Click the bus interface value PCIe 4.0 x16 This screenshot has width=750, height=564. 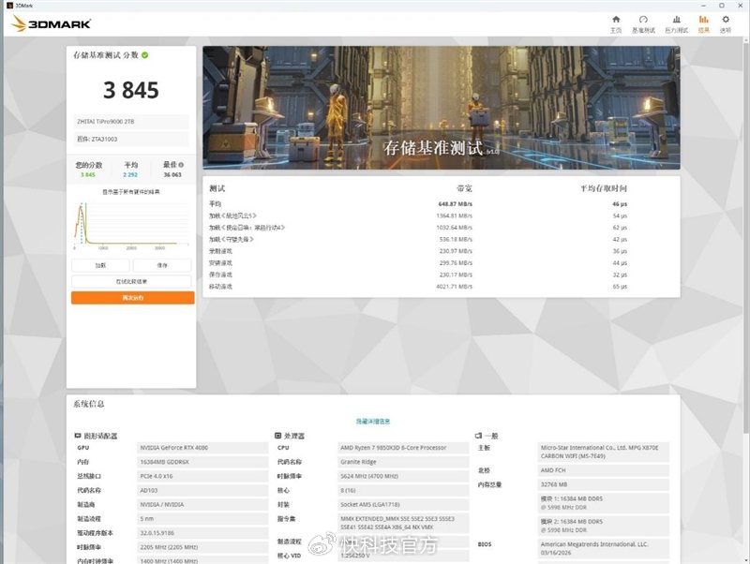[x=202, y=477]
